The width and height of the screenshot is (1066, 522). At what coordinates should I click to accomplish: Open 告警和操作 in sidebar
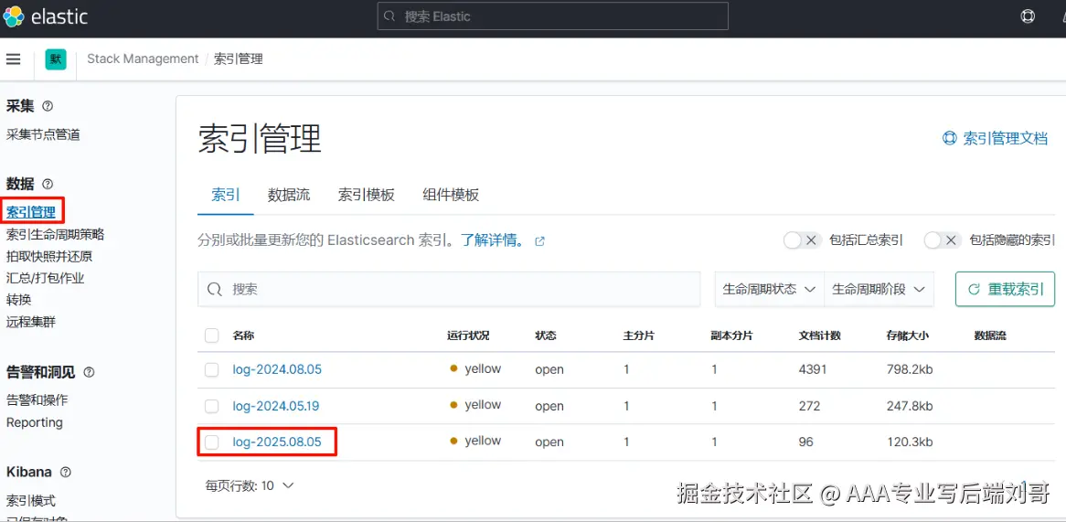tap(37, 400)
